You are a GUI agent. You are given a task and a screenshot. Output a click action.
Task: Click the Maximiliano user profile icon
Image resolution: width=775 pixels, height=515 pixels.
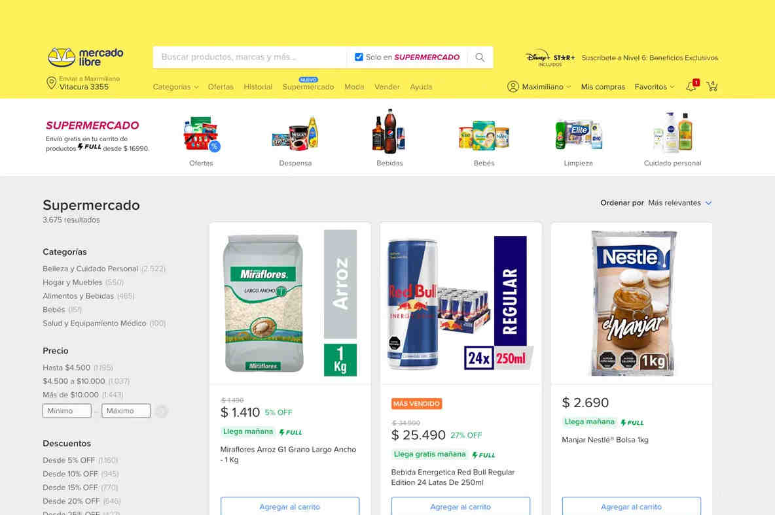[x=513, y=87]
